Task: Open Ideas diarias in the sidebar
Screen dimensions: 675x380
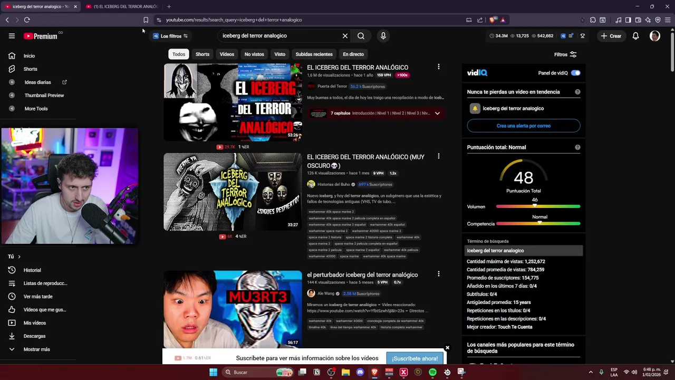Action: [x=38, y=82]
